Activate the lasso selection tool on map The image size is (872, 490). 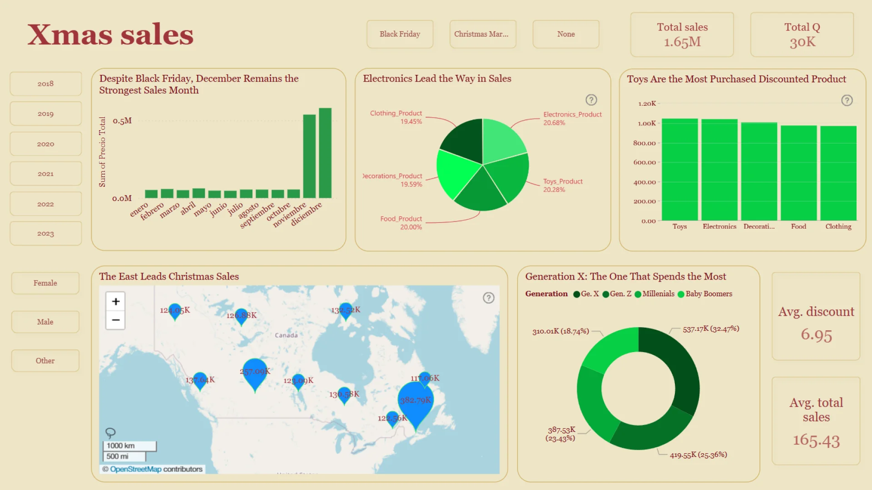click(110, 432)
